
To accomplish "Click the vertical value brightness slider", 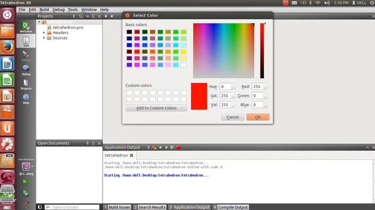I will (x=262, y=51).
